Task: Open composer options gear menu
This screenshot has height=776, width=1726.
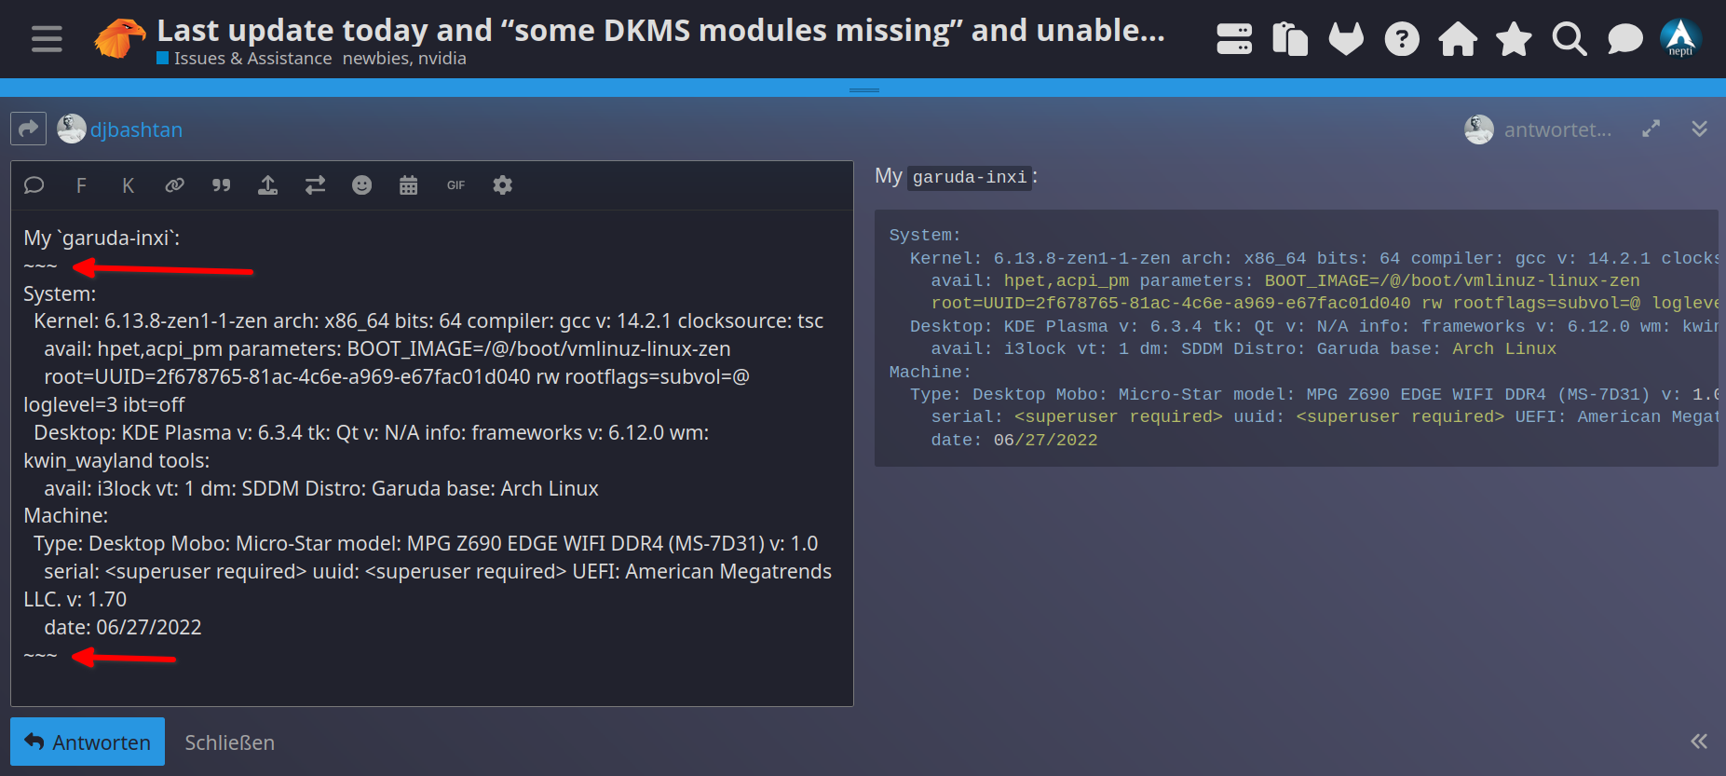Action: click(x=502, y=185)
